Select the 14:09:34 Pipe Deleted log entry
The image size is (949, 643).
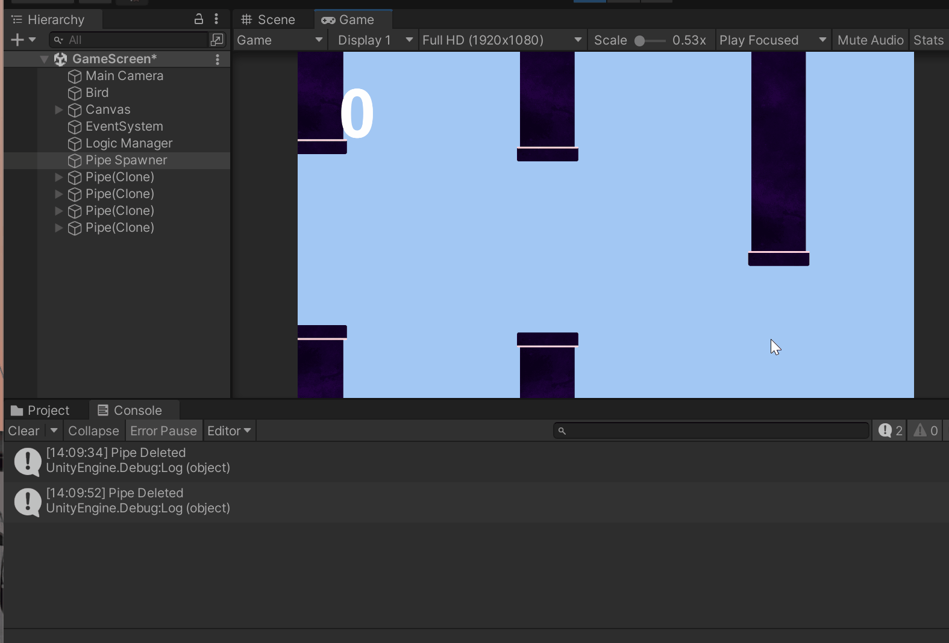coord(476,461)
